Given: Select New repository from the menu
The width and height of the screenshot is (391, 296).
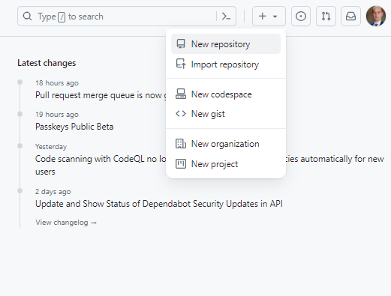Looking at the screenshot, I should (226, 44).
